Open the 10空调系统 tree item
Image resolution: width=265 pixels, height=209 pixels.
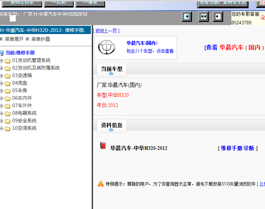click(x=24, y=128)
